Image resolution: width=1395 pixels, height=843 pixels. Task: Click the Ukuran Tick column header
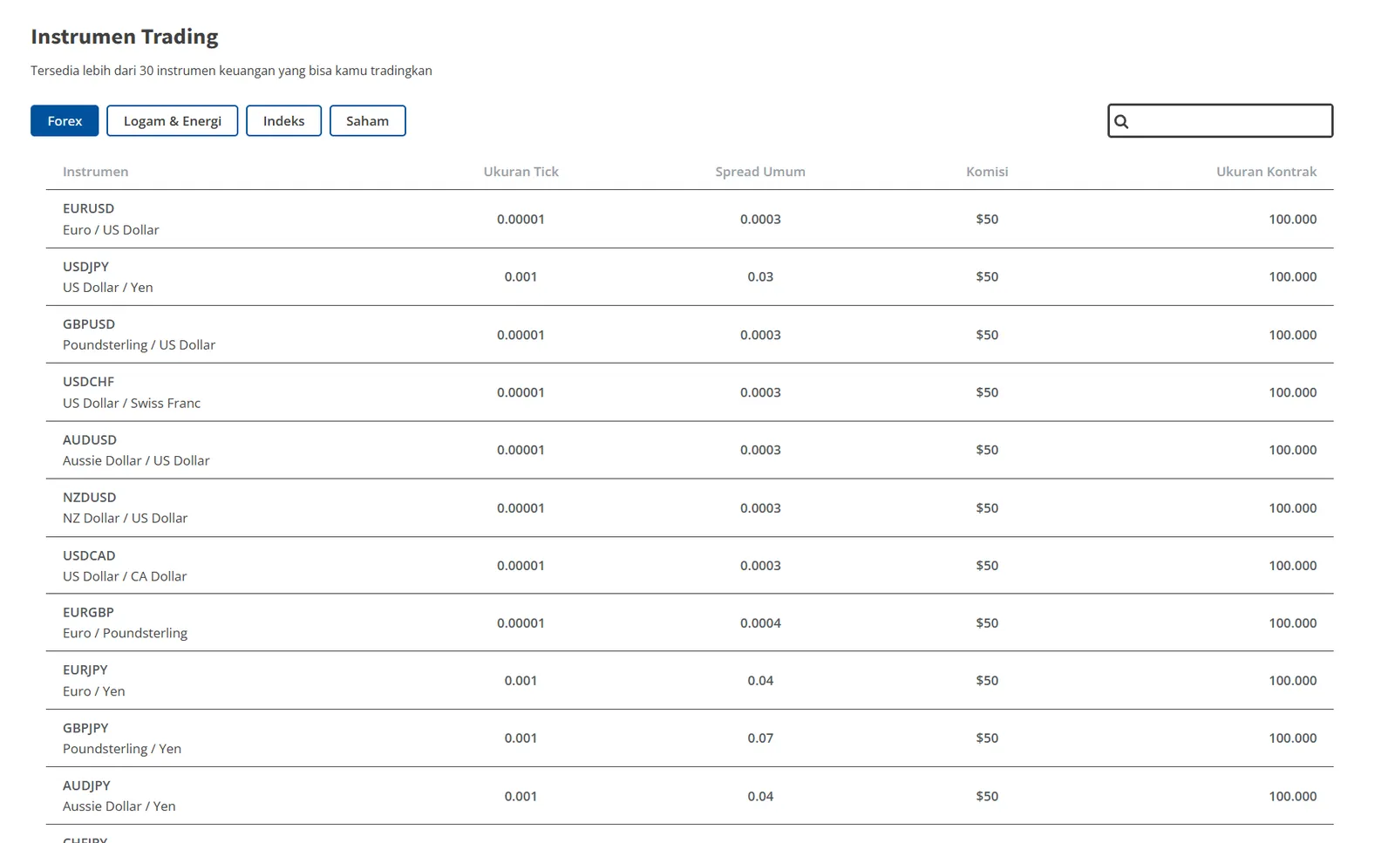tap(521, 172)
